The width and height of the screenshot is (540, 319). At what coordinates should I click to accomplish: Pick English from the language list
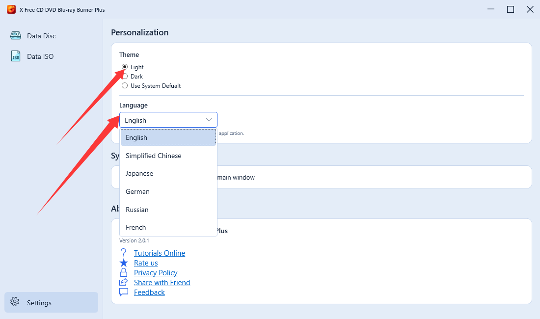pyautogui.click(x=168, y=137)
